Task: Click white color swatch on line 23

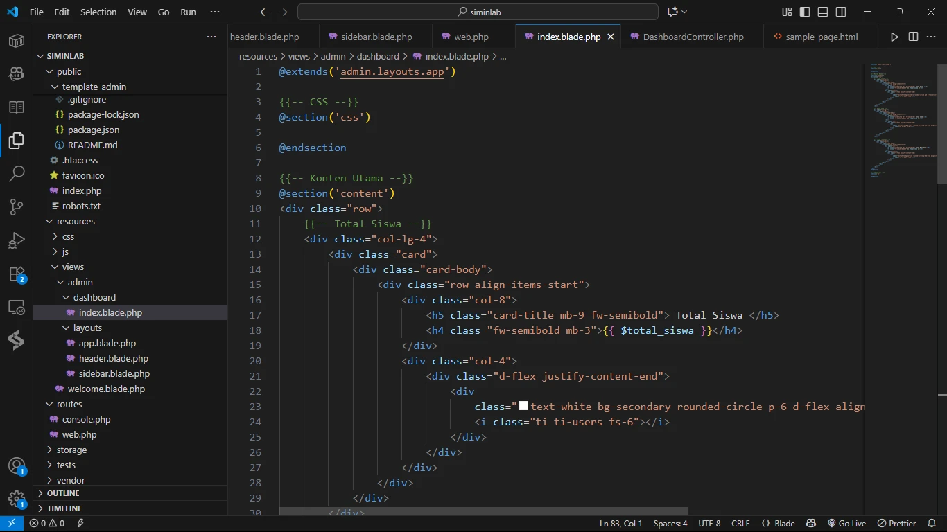Action: pyautogui.click(x=524, y=406)
